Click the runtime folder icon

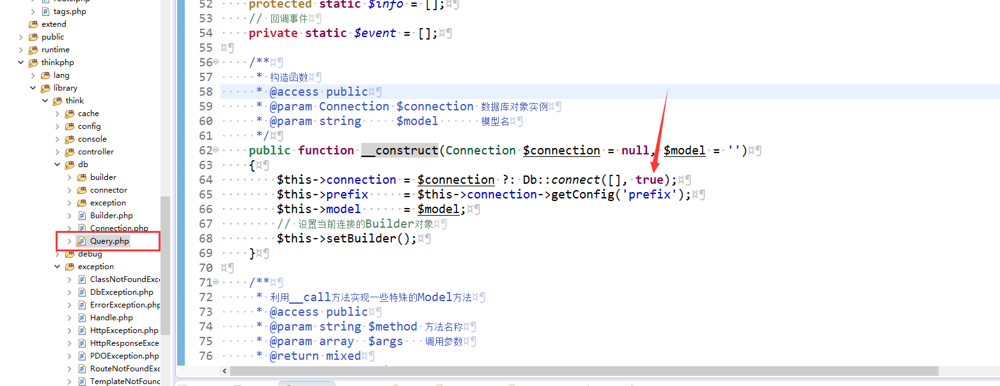point(33,50)
